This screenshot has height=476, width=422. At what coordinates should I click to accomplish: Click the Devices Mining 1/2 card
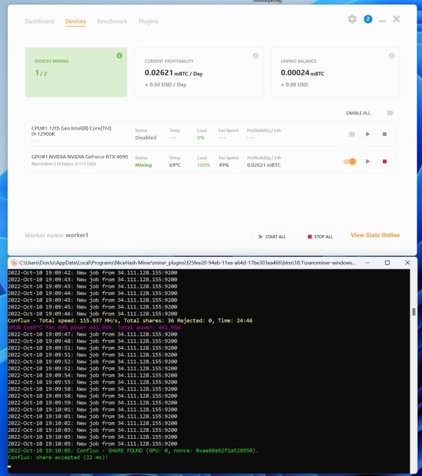coord(76,72)
